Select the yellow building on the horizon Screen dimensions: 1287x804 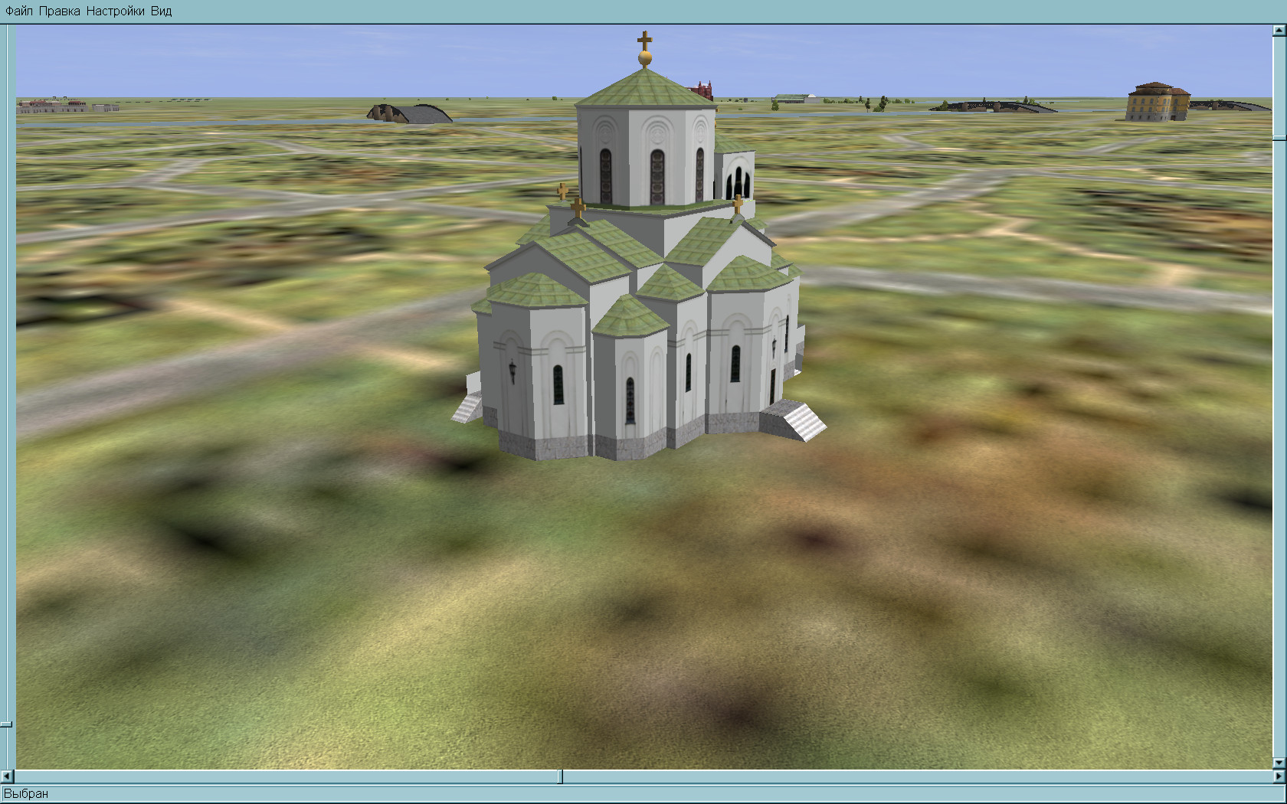click(1158, 101)
